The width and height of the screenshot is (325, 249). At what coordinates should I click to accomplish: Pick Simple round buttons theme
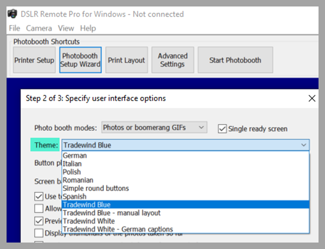(186, 188)
